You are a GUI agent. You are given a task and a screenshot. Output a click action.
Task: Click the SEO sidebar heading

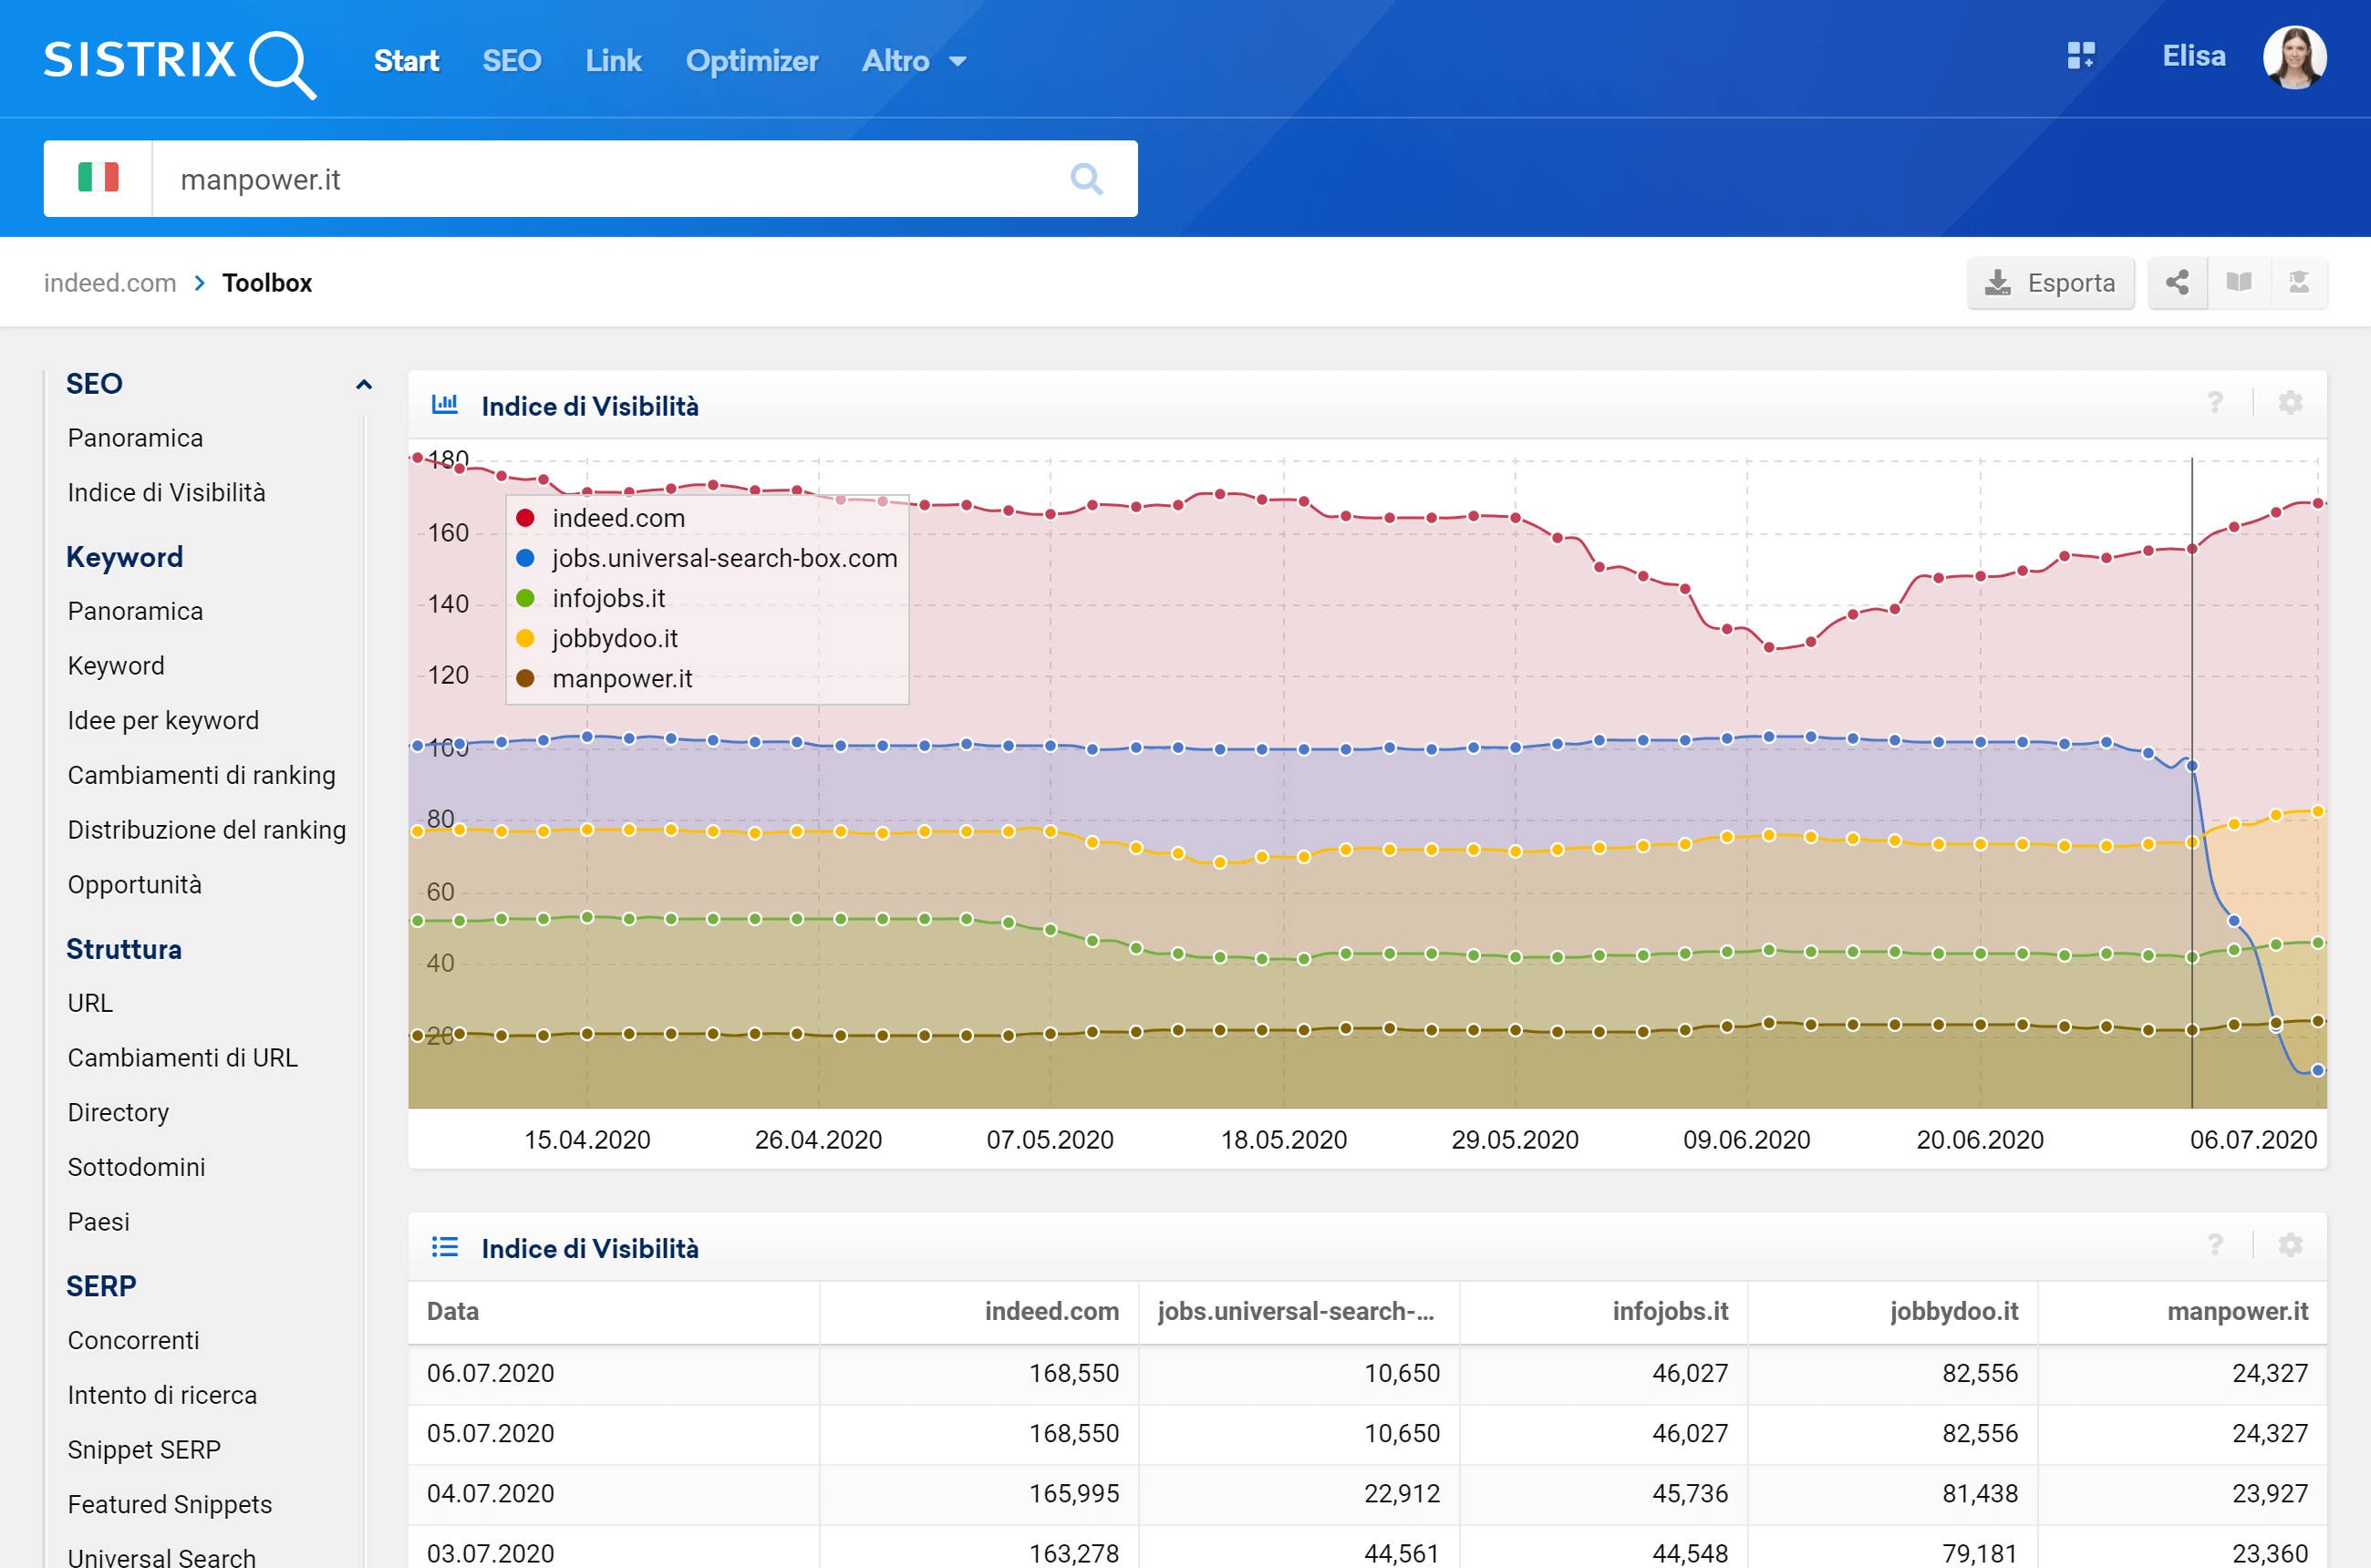[94, 384]
